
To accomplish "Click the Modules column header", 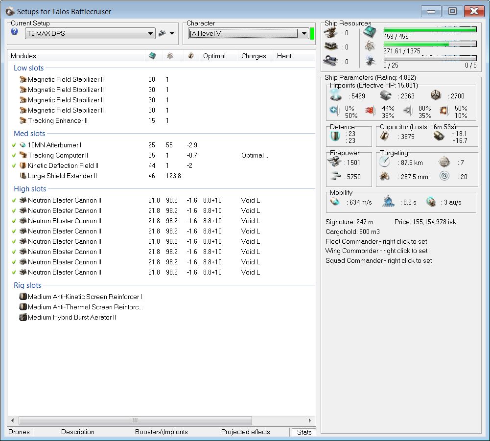I will (76, 56).
